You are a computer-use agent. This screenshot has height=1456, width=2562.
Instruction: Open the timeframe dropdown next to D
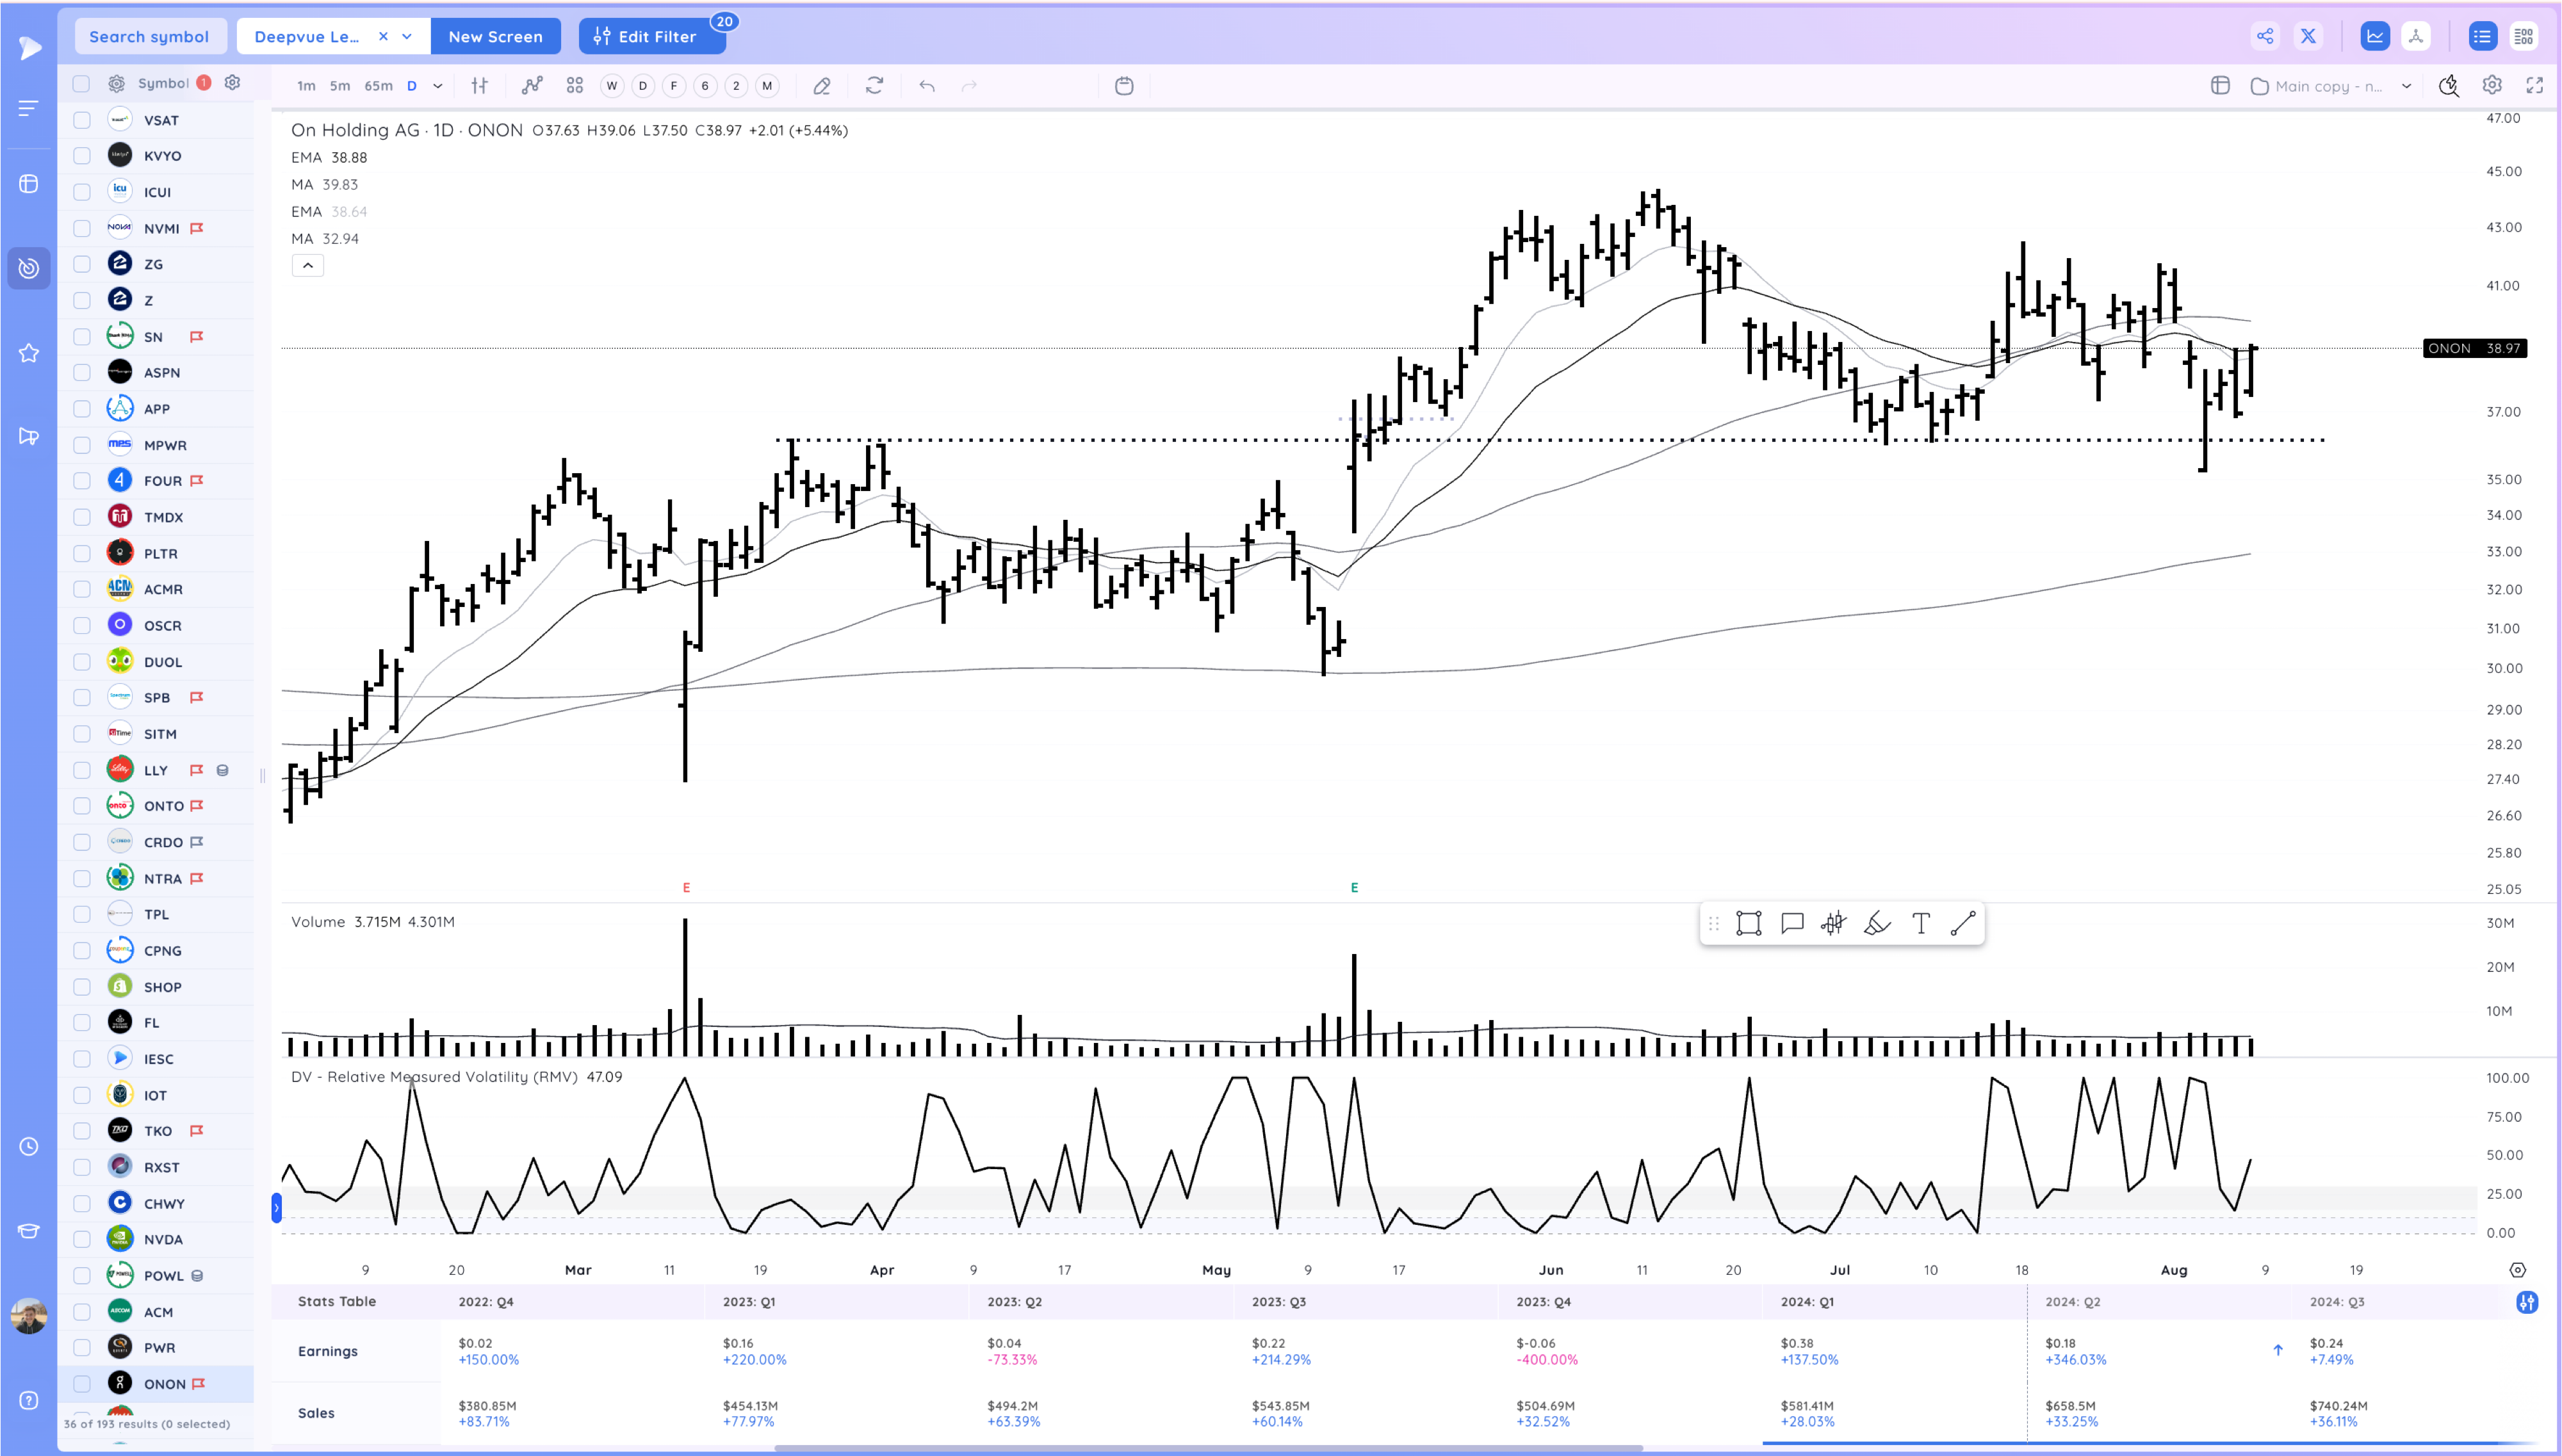[437, 86]
